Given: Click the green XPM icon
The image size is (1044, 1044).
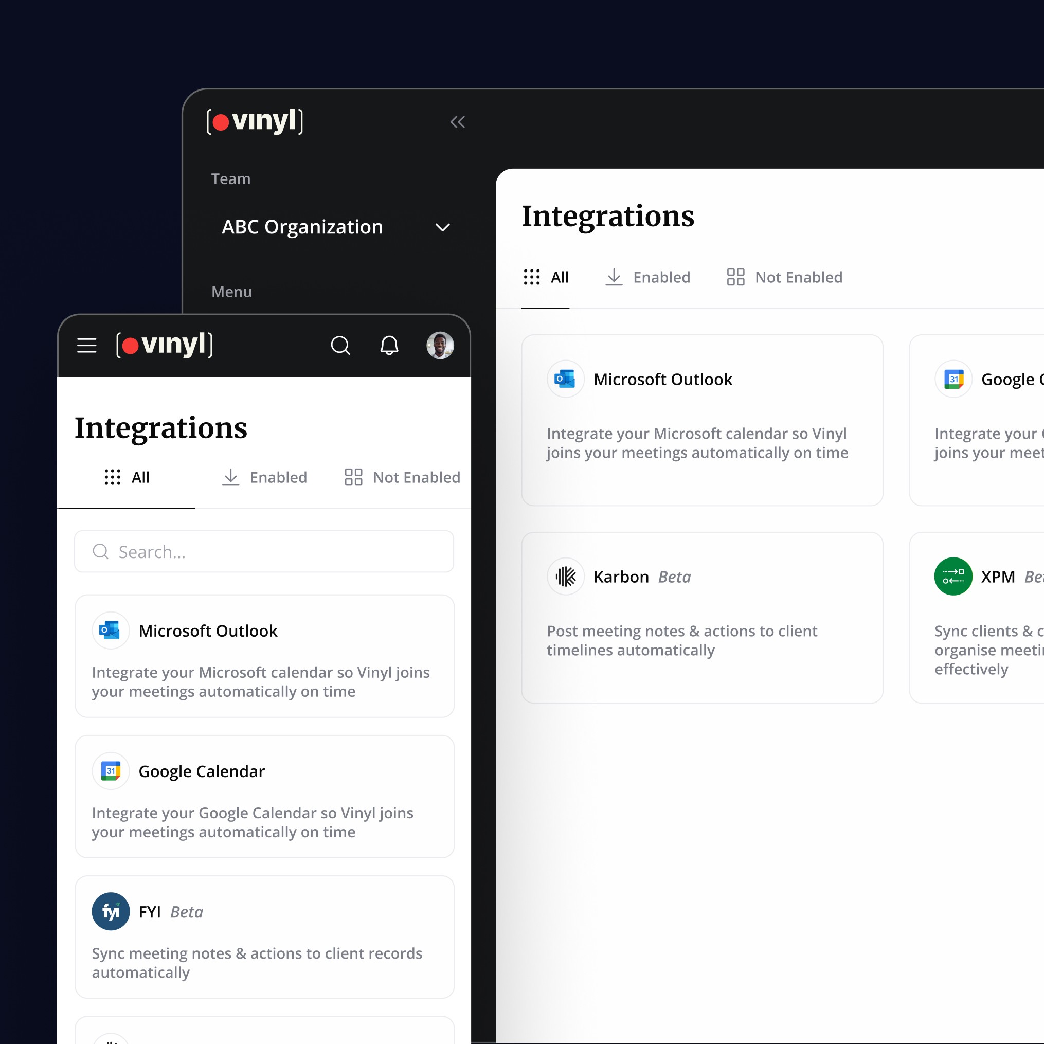Looking at the screenshot, I should click(953, 577).
